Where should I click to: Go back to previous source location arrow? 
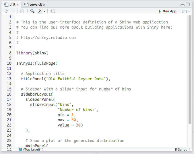click(6, 11)
